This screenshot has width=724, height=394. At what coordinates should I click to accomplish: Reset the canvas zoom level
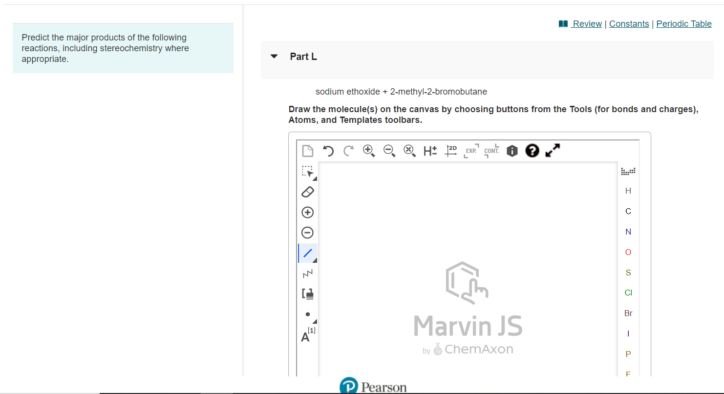tap(410, 151)
